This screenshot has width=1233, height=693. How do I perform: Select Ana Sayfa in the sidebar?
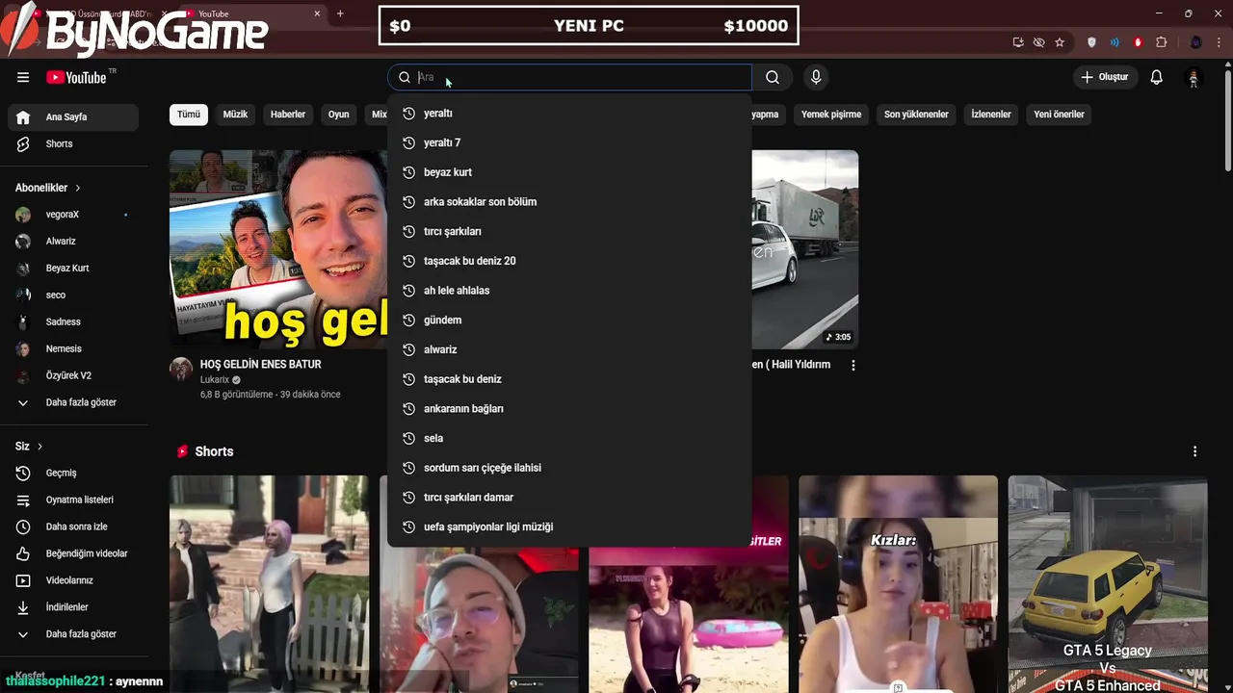[x=74, y=116]
